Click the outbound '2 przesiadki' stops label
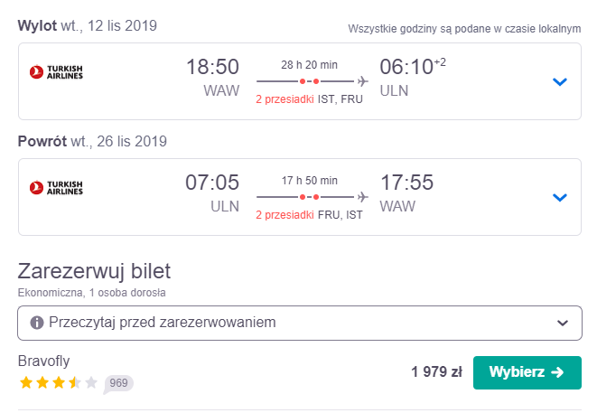The width and height of the screenshot is (597, 413). tap(285, 99)
